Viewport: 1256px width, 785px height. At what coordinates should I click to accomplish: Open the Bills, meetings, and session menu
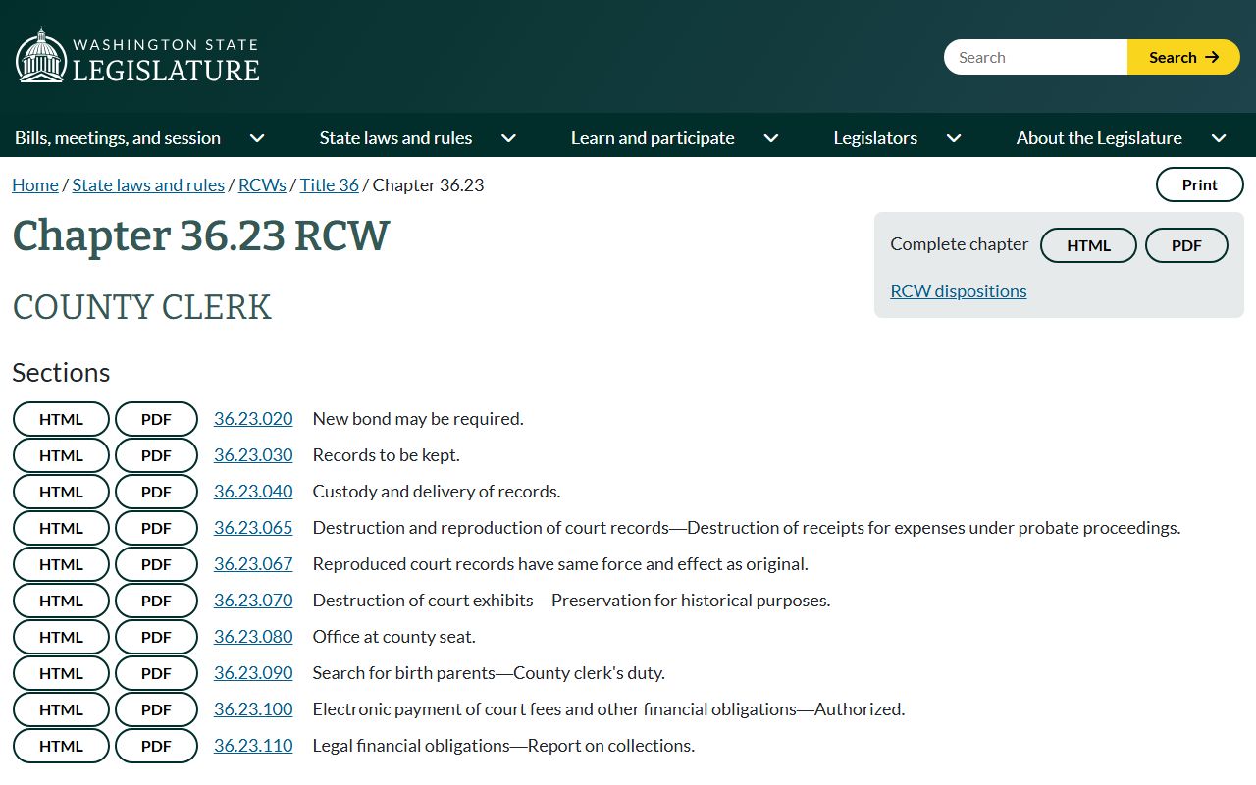pyautogui.click(x=118, y=138)
